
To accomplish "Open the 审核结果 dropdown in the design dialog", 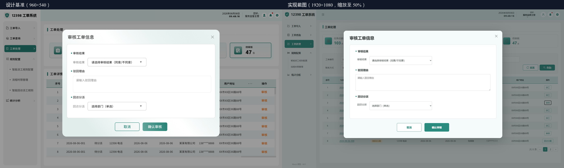I will pos(117,62).
